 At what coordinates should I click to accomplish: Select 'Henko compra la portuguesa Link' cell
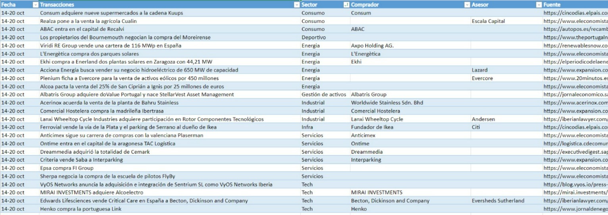[x=169, y=209]
